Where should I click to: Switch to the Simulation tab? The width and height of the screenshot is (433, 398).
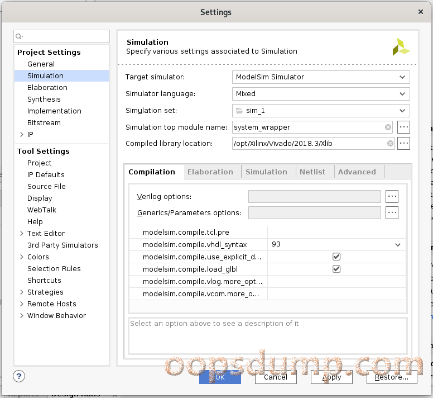[266, 172]
